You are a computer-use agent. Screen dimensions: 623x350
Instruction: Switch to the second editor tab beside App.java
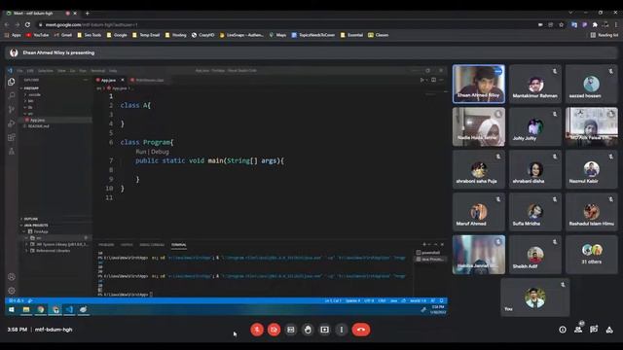[148, 80]
